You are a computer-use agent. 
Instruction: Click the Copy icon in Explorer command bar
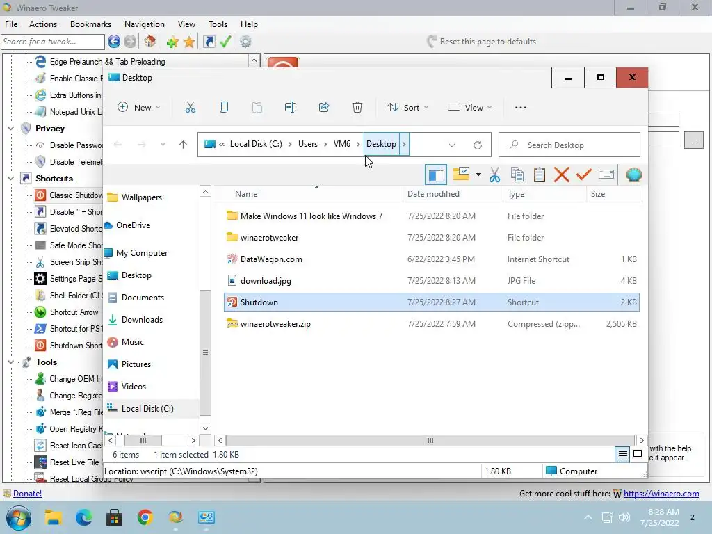click(223, 108)
